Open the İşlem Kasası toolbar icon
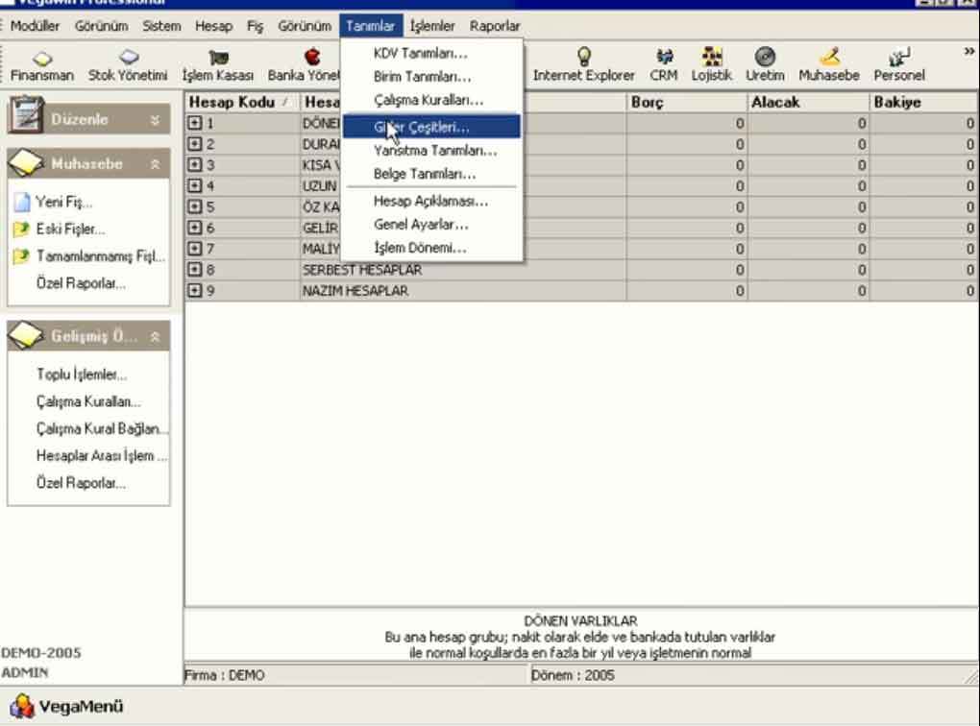The width and height of the screenshot is (980, 726). click(x=217, y=65)
